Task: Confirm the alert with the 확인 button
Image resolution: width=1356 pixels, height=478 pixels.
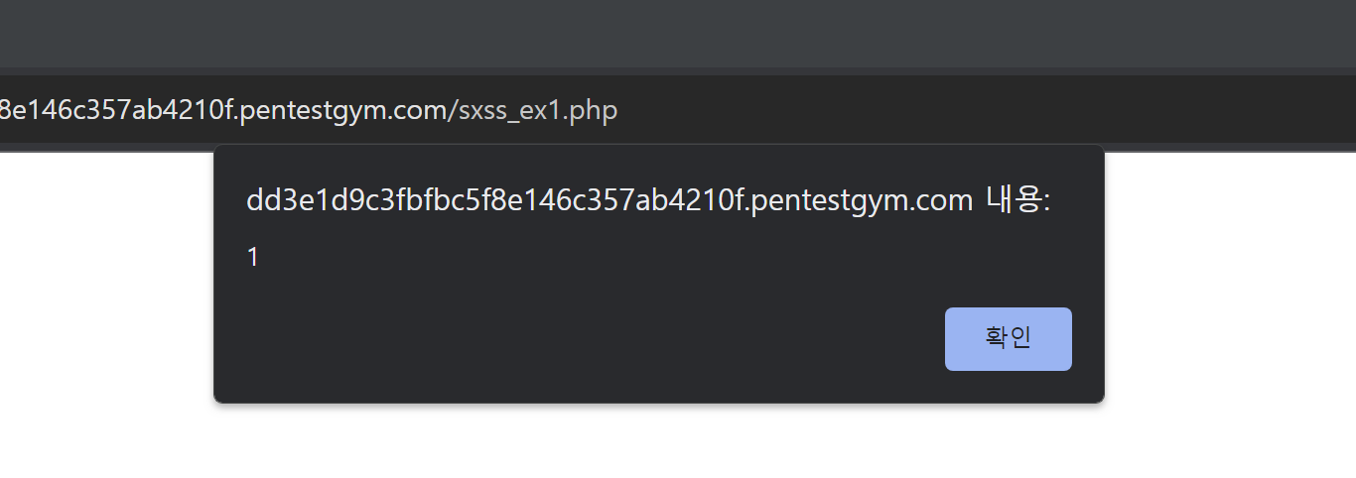Action: click(x=1008, y=339)
